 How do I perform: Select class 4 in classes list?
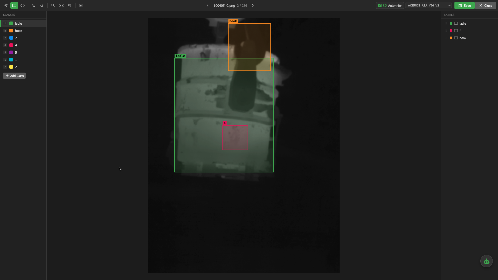(x=23, y=45)
